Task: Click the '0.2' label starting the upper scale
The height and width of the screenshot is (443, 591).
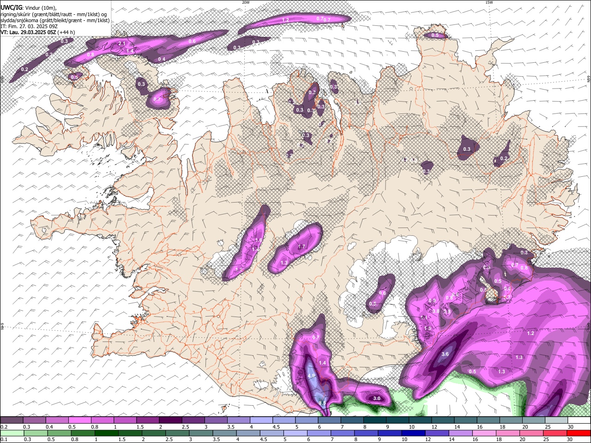Action: coord(4,427)
